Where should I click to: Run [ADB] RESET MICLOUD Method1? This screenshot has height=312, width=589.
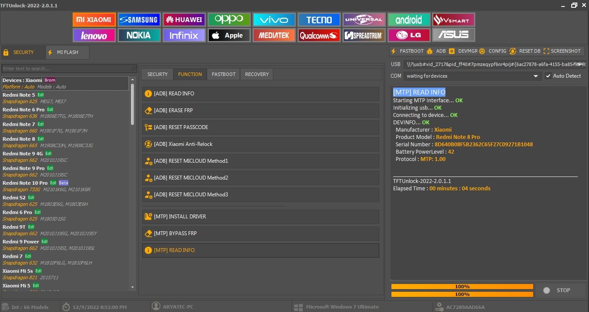tap(261, 161)
